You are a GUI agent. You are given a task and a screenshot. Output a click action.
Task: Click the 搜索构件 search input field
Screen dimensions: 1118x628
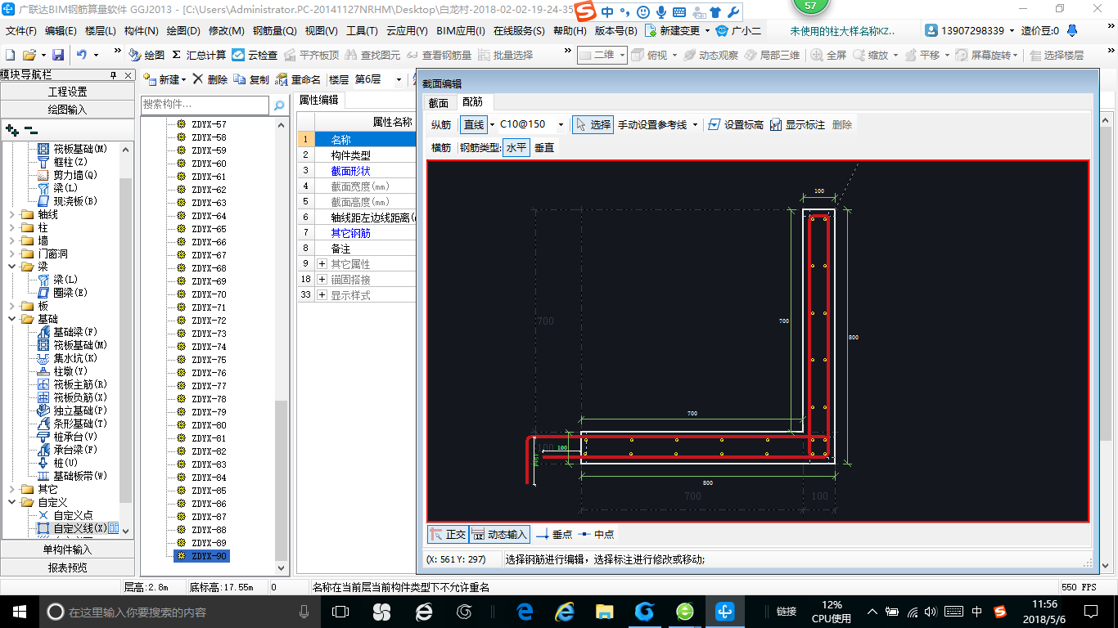point(205,105)
